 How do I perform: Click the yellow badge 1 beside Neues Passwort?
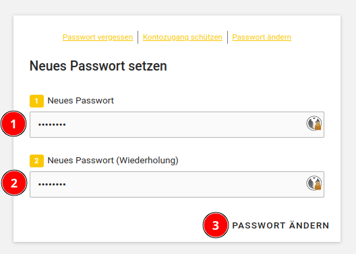click(x=36, y=101)
